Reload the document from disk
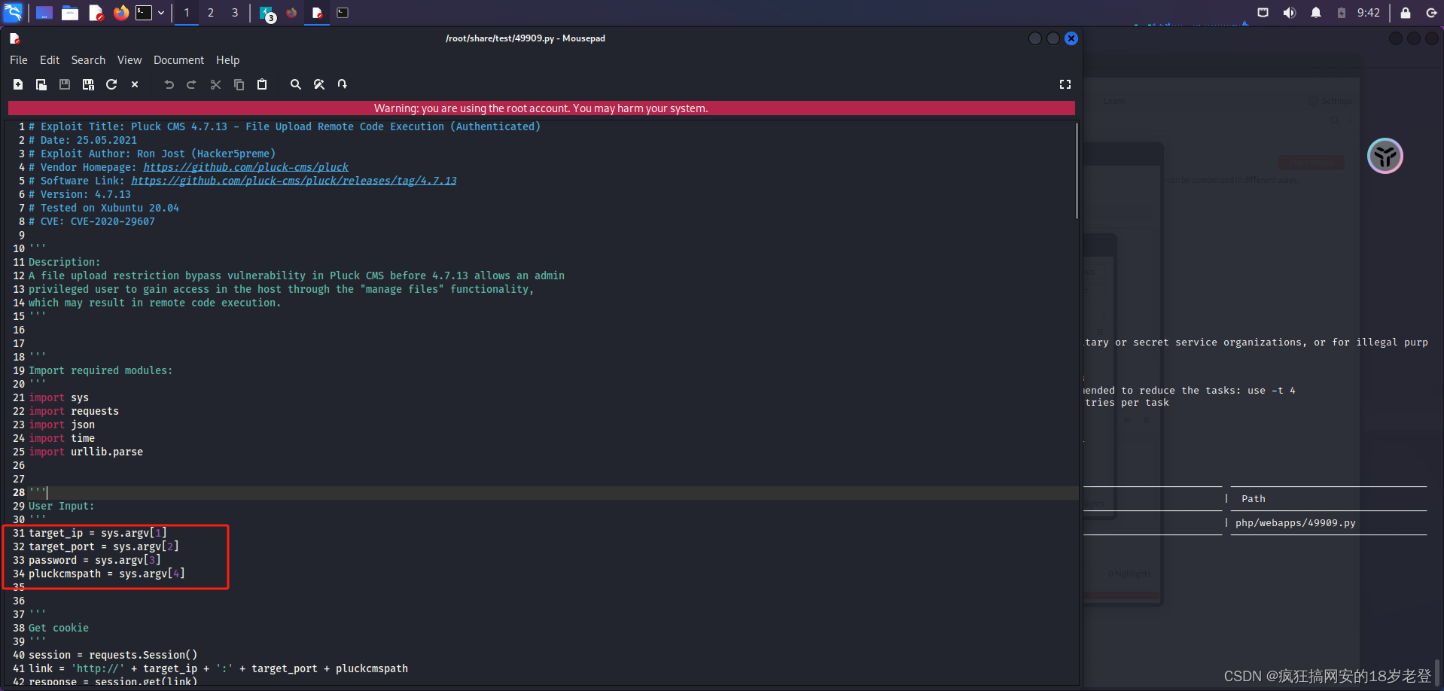1444x691 pixels. pyautogui.click(x=111, y=84)
